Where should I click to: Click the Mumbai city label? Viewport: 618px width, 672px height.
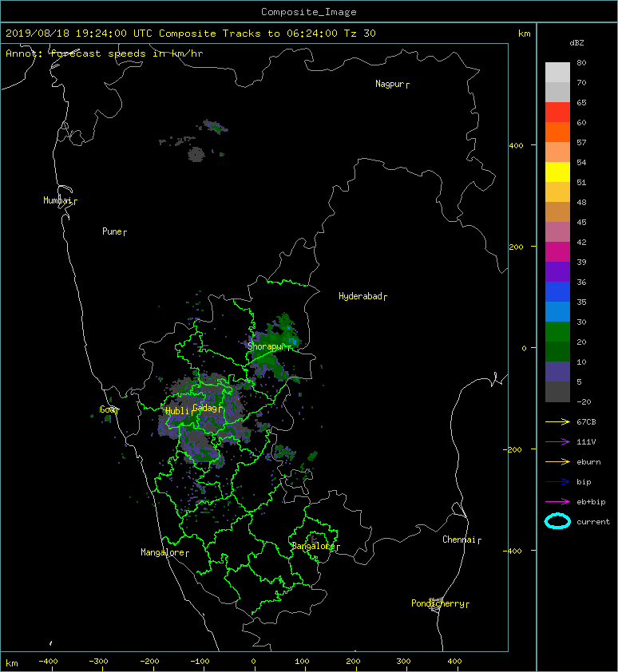click(x=60, y=200)
